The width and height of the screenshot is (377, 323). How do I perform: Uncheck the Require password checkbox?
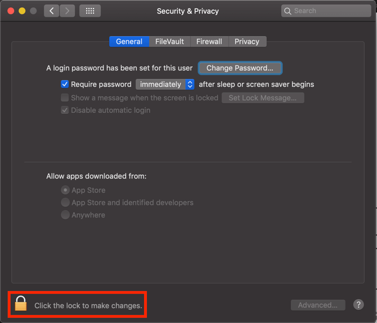(x=65, y=85)
